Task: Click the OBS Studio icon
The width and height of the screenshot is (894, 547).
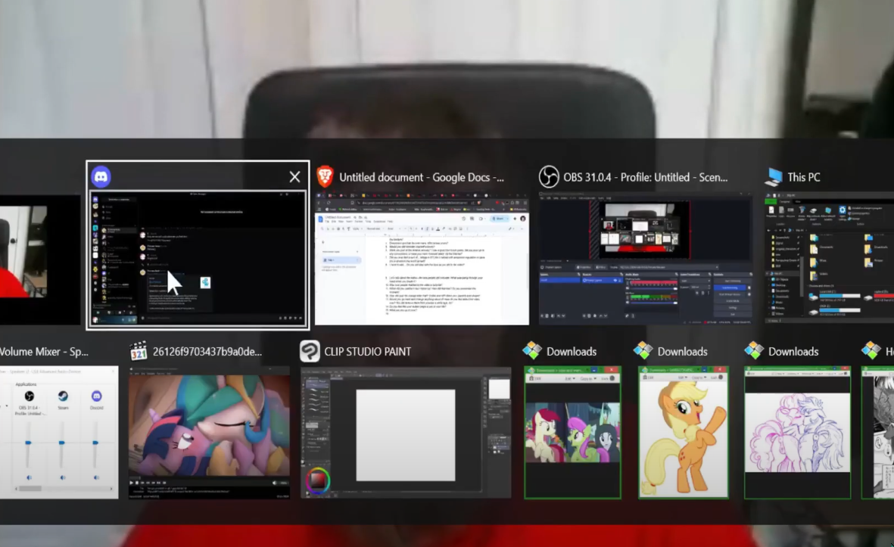Action: [x=549, y=176]
